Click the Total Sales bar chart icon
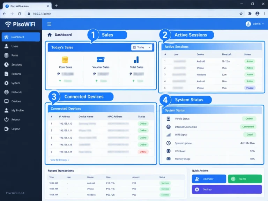The width and height of the screenshot is (268, 201). (136, 60)
